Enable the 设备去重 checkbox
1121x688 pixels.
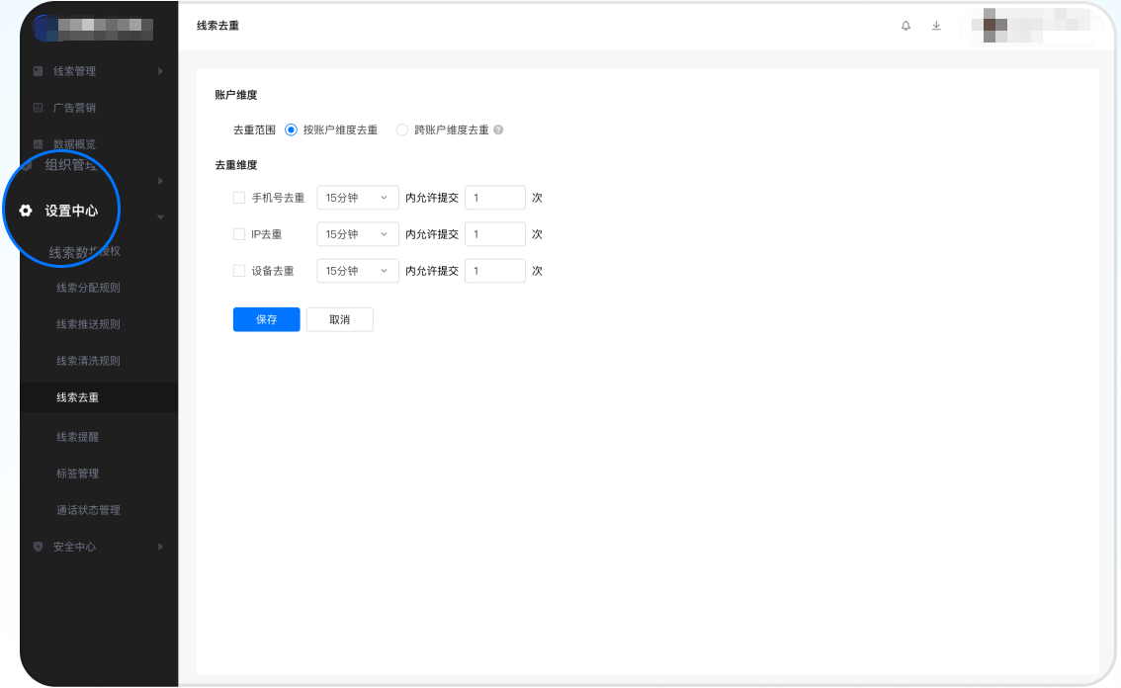[x=238, y=270]
